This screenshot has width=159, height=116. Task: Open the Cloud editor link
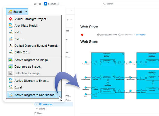[141, 35]
